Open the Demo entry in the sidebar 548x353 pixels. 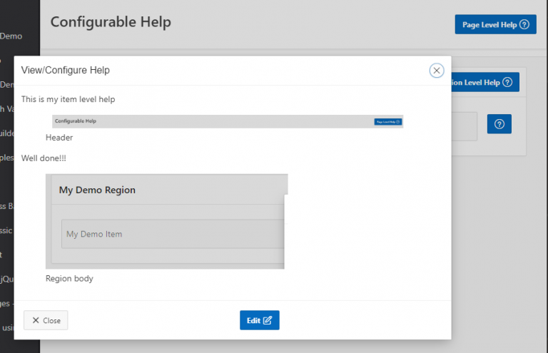11,36
